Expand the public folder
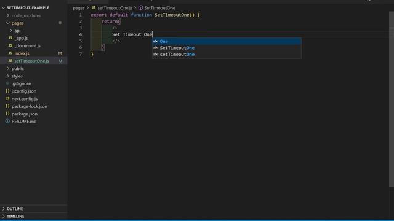 [x=8, y=68]
